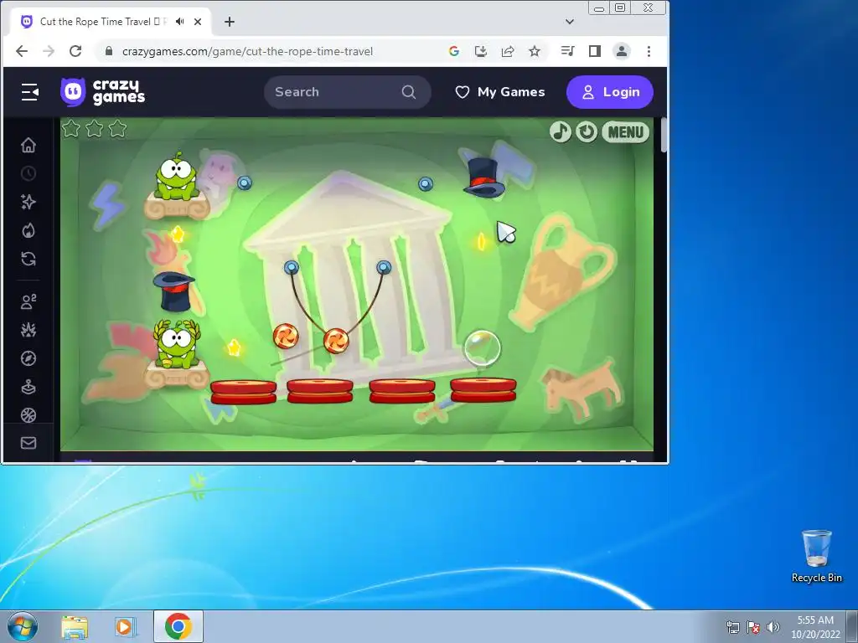Viewport: 858px width, 643px height.
Task: Open the Chrome profile avatar
Action: click(x=622, y=51)
